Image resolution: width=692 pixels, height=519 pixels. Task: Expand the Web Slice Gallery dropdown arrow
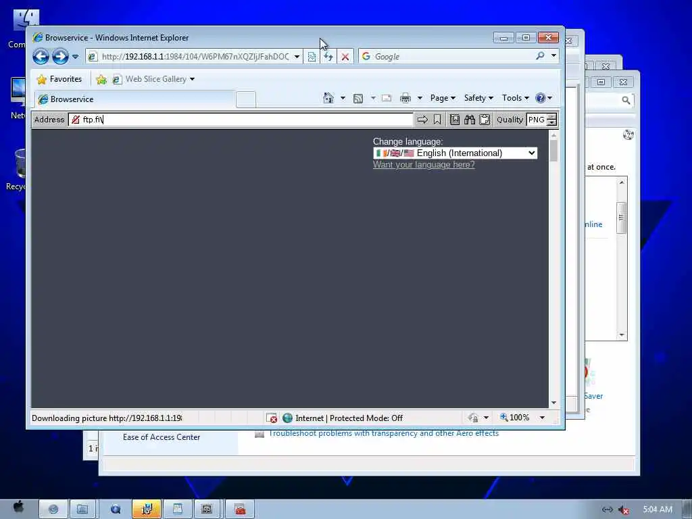tap(192, 80)
